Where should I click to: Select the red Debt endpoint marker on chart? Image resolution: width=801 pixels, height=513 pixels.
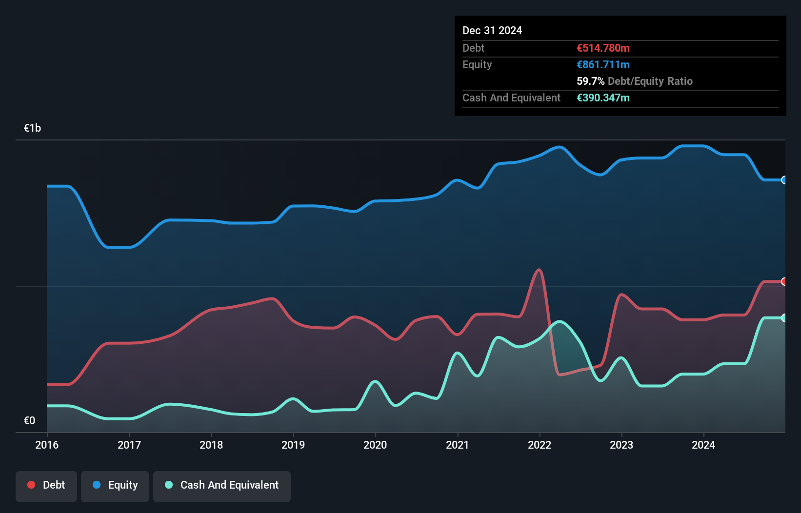point(784,282)
